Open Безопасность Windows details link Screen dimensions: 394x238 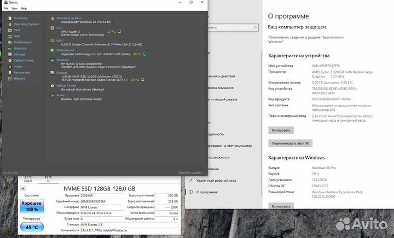point(306,39)
